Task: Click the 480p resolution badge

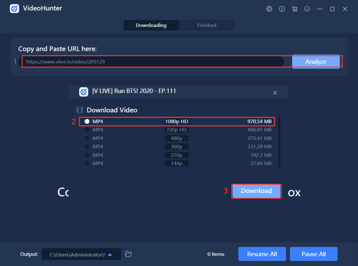Action: (176, 138)
